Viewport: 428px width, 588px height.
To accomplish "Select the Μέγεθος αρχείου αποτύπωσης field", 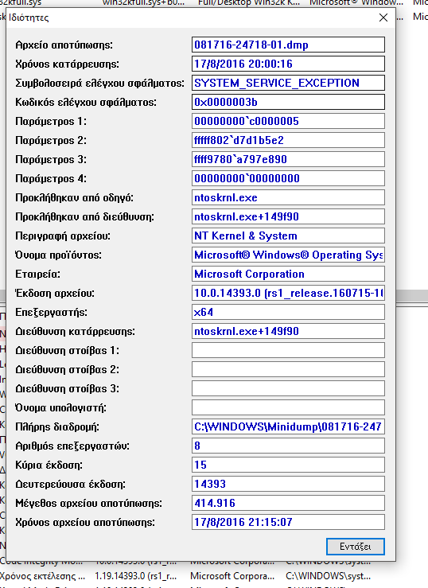I will pos(288,503).
